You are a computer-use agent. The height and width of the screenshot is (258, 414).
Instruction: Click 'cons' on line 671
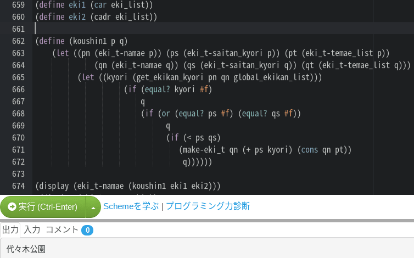[310, 150]
